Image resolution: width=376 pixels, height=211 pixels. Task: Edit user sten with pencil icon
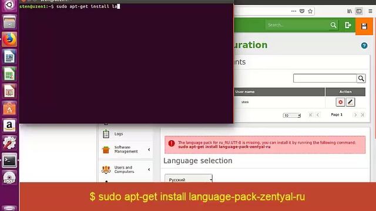tap(350, 102)
